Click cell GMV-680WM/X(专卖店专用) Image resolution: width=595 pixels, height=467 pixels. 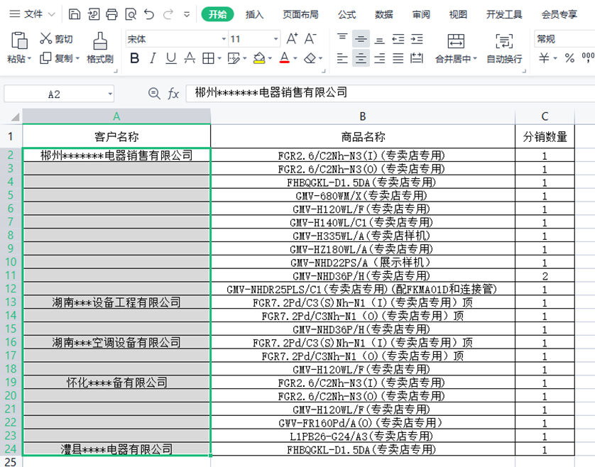(x=363, y=196)
